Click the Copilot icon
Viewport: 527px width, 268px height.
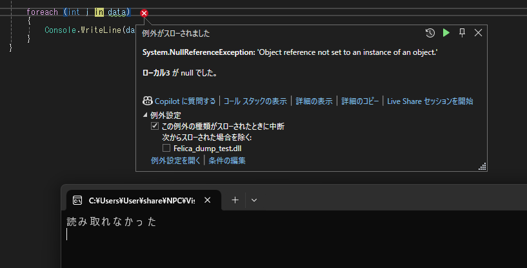click(x=148, y=101)
